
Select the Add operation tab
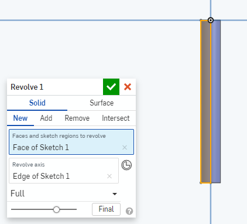[46, 118]
